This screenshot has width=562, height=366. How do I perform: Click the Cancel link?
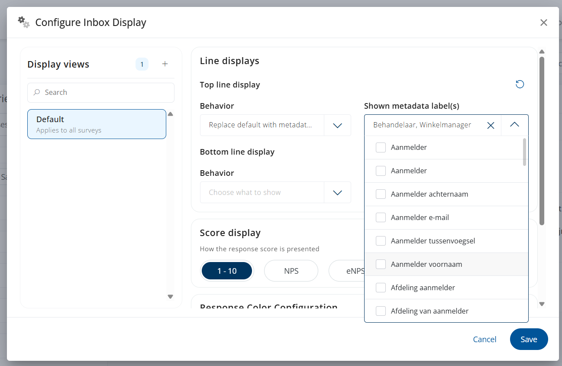[484, 339]
